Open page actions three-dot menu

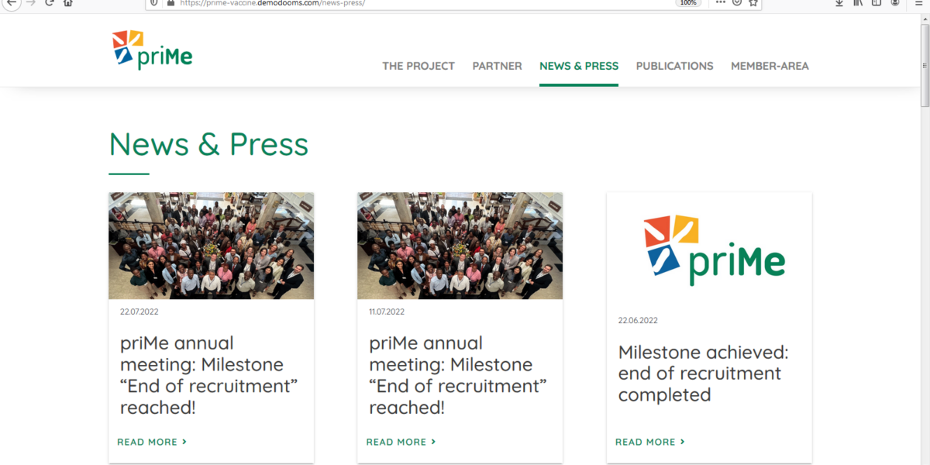tap(720, 3)
